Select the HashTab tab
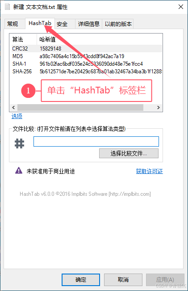This screenshot has height=291, width=188. pos(40,23)
